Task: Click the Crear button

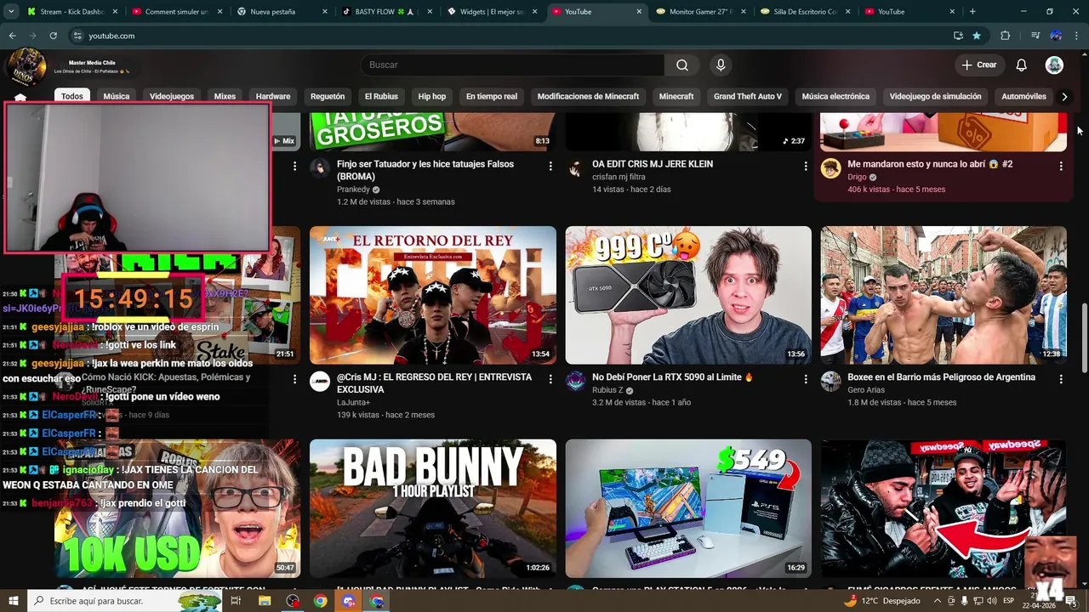Action: click(979, 65)
